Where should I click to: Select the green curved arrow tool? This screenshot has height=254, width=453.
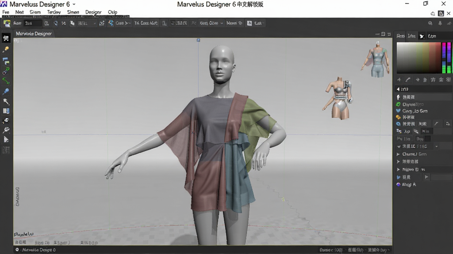click(x=6, y=81)
